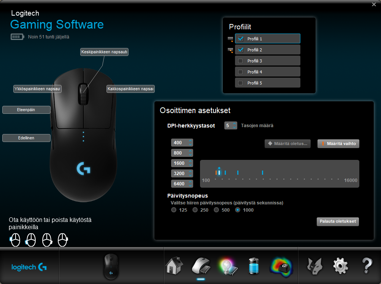Click the 3200 DPI marker on the slider

(238, 172)
